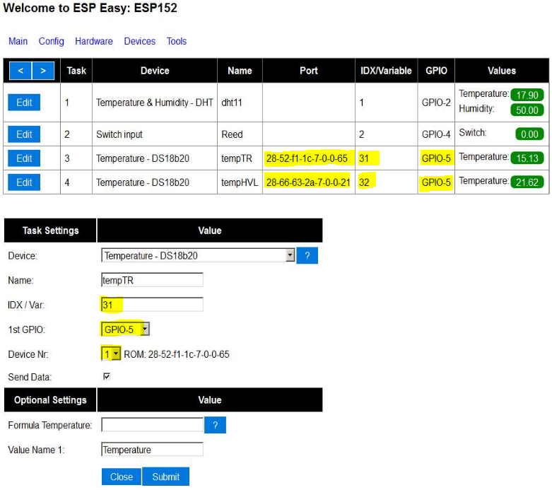Image resolution: width=552 pixels, height=490 pixels.
Task: Edit task 4 tempHVL device
Action: 24,182
